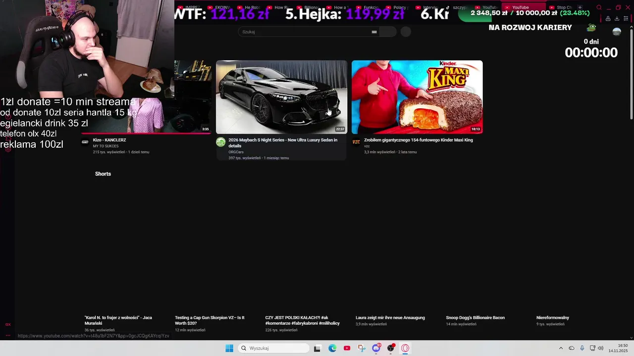Switch to the 'Funkcjo' browser tab
This screenshot has height=356, width=634.
coord(368,7)
